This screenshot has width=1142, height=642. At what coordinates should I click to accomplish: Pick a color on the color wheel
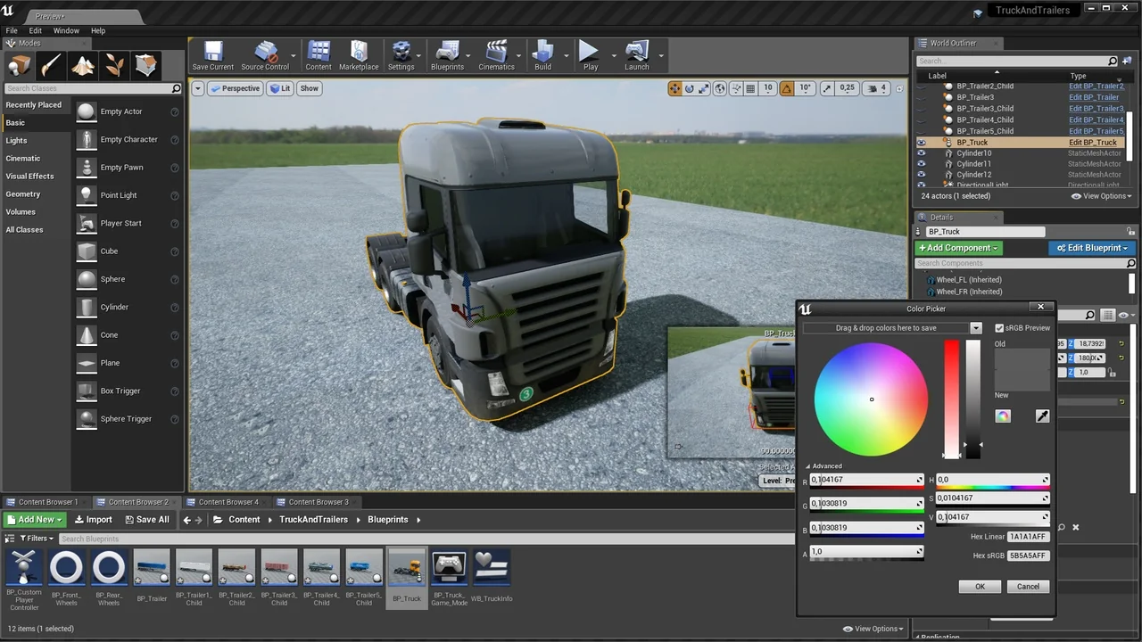coord(872,399)
